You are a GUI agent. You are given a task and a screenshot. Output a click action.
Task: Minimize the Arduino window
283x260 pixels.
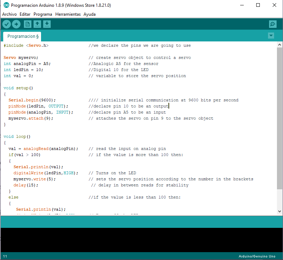click(x=242, y=5)
